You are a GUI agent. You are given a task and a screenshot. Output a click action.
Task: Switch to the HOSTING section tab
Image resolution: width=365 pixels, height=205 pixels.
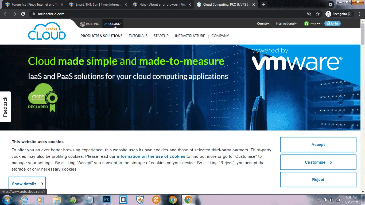[90, 24]
